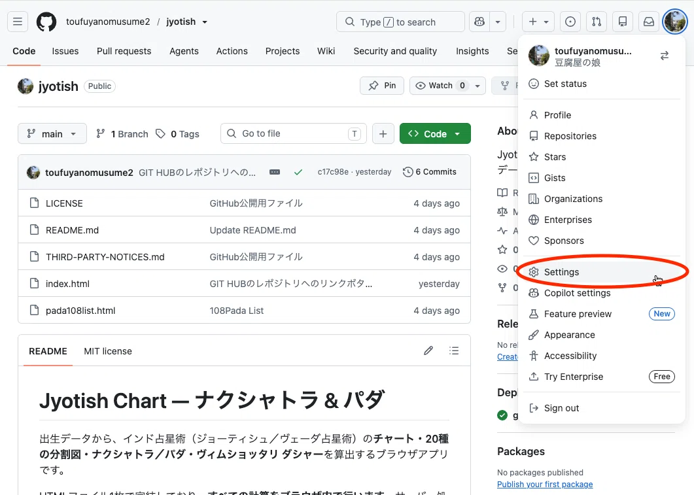Open THIRD-PARTY-NOTICES.md file

coord(105,257)
